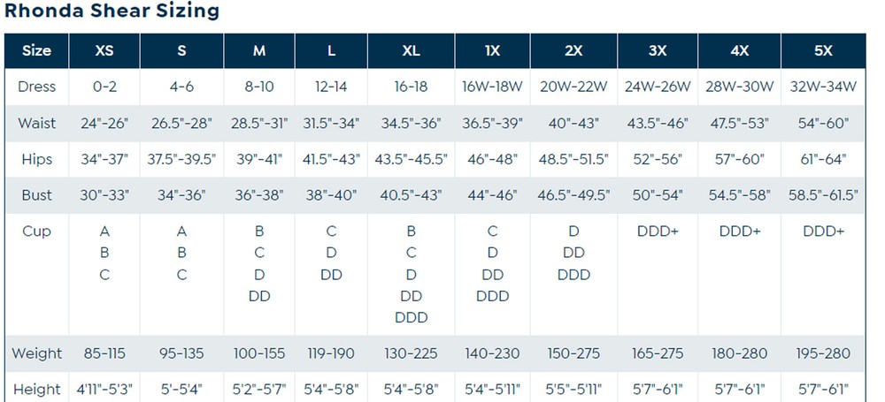Viewport: 885px width, 402px height.
Task: Select the 46.5"-49.5" bust cell
Action: (x=573, y=195)
